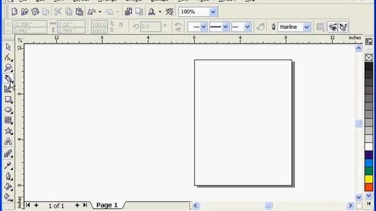Click the pen-nib outline width icon
Image resolution: width=376 pixels, height=211 pixels.
click(x=273, y=27)
